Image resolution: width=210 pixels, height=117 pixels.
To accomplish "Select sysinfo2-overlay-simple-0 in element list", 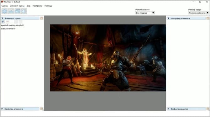I will [12, 25].
